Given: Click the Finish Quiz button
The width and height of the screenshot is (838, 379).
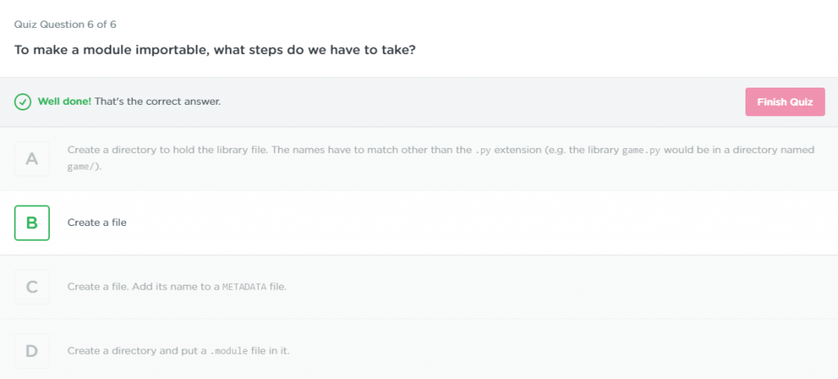Looking at the screenshot, I should tap(785, 102).
